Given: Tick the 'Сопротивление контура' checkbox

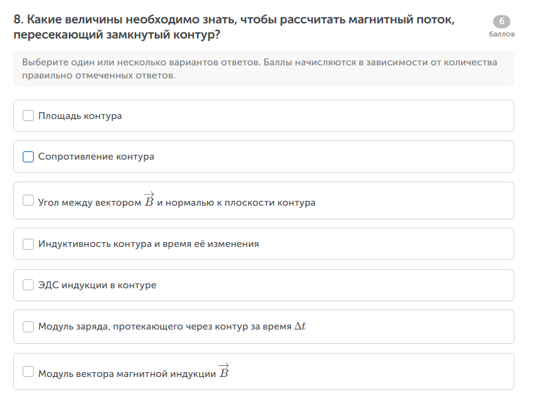Looking at the screenshot, I should [28, 157].
